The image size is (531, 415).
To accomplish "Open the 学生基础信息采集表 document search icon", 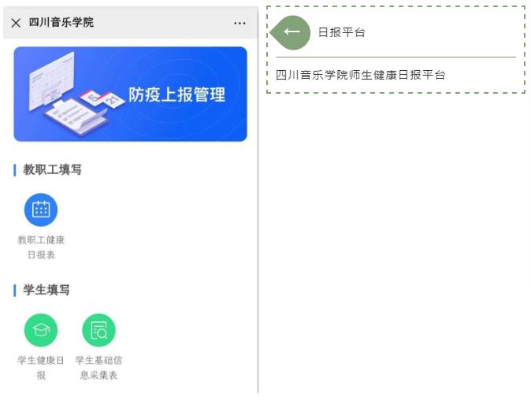I will pyautogui.click(x=99, y=330).
